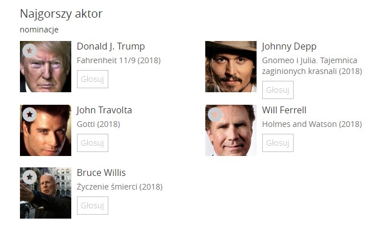Image resolution: width=378 pixels, height=230 pixels.
Task: Click star icon on Bruce Willis photo
Action: pos(29,177)
